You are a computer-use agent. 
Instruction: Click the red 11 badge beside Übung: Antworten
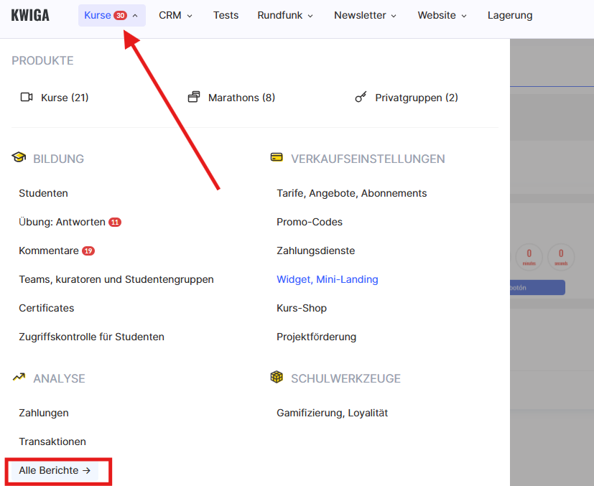115,223
